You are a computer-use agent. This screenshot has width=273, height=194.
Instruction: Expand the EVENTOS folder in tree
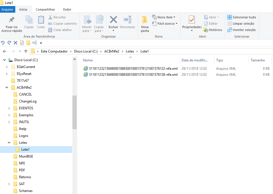tap(9, 108)
